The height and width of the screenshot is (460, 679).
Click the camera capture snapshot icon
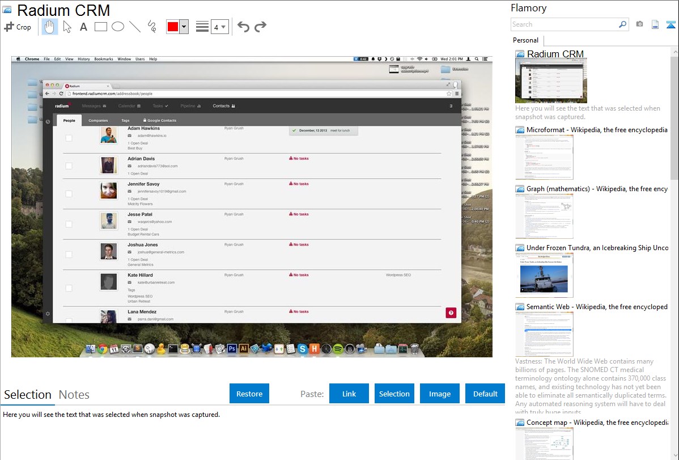click(639, 24)
